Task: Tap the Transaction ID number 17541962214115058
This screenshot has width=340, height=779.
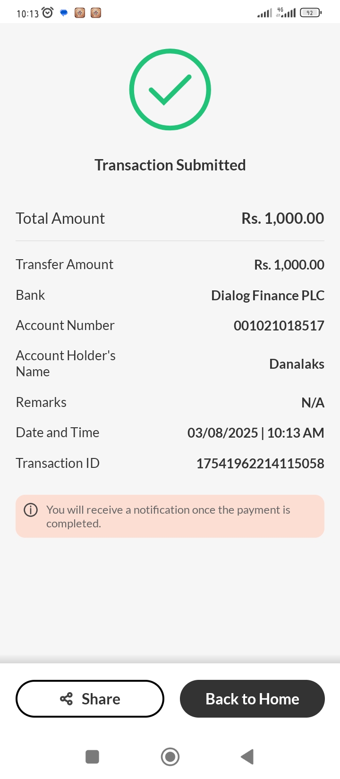Action: click(260, 464)
